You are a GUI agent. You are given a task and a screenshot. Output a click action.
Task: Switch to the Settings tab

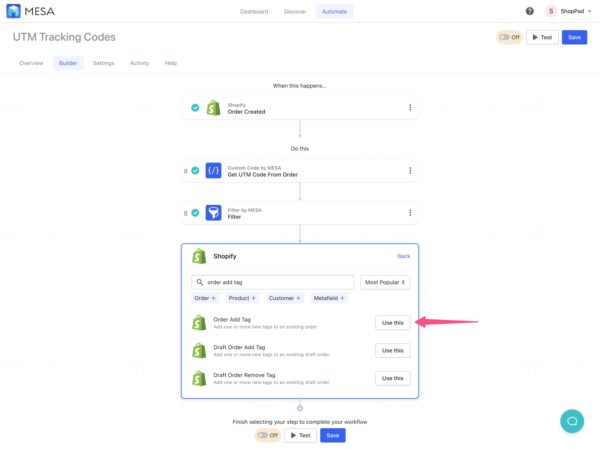pyautogui.click(x=103, y=63)
